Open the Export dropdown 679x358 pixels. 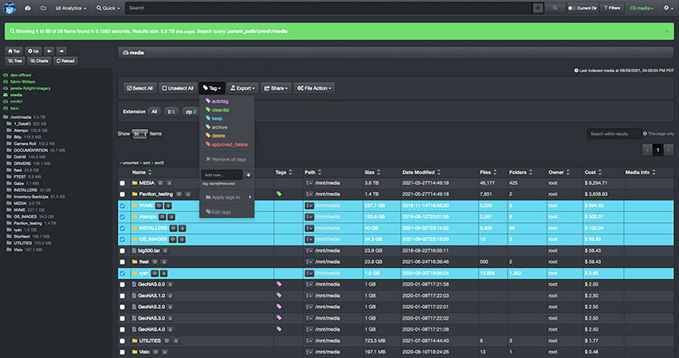click(x=243, y=87)
